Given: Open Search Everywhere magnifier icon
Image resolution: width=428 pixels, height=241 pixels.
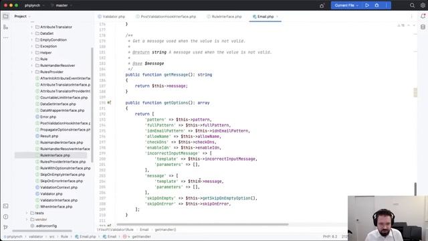Looking at the screenshot, I should tap(412, 5).
